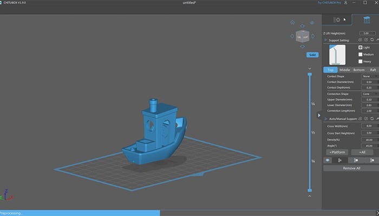379x216 pixels.
Task: Click the support preview thumbnail
Action: pos(337,55)
